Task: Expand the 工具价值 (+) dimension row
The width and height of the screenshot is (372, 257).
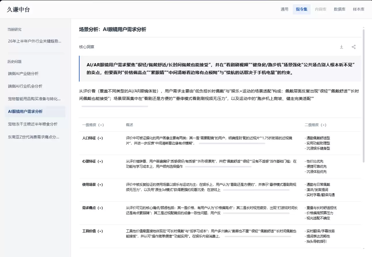Action: tap(92, 231)
